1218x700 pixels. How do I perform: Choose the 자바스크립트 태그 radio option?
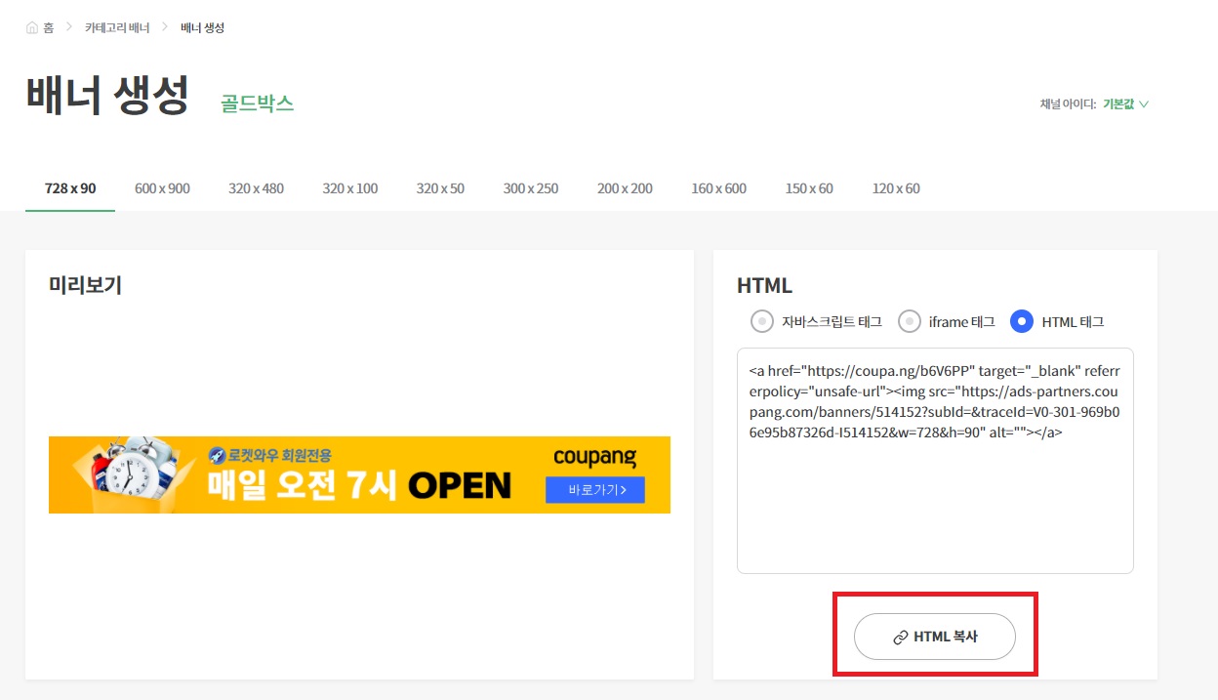point(762,321)
